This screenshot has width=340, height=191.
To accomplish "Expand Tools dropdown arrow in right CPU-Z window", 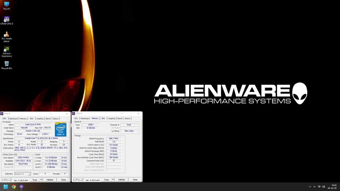I will (x=113, y=179).
